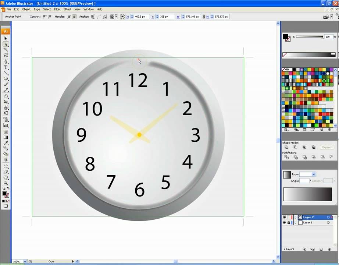Click the create new layer icon
The height and width of the screenshot is (265, 339).
point(321,249)
